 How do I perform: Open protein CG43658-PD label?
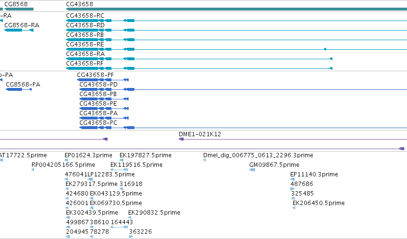point(99,85)
